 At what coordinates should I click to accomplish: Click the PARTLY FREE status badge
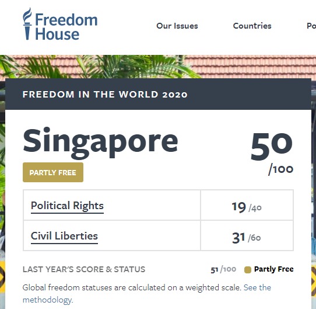click(x=53, y=172)
